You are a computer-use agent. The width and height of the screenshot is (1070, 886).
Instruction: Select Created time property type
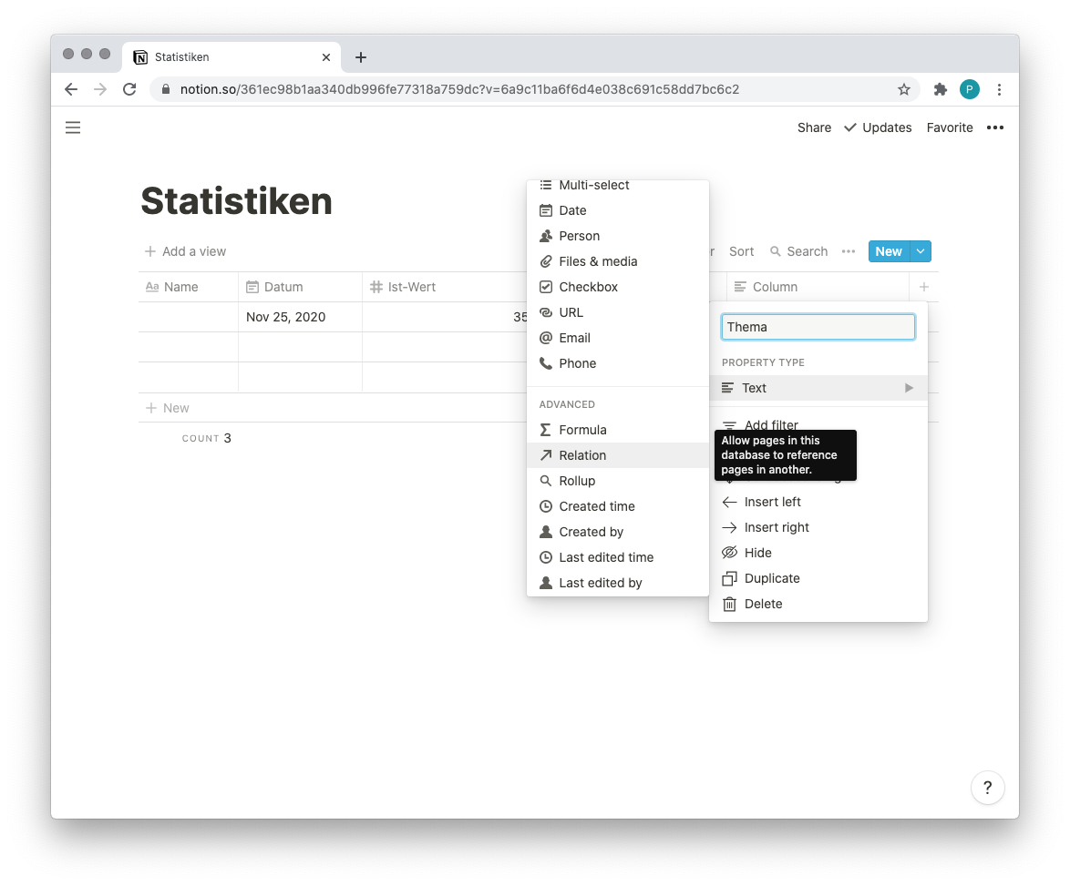point(618,506)
